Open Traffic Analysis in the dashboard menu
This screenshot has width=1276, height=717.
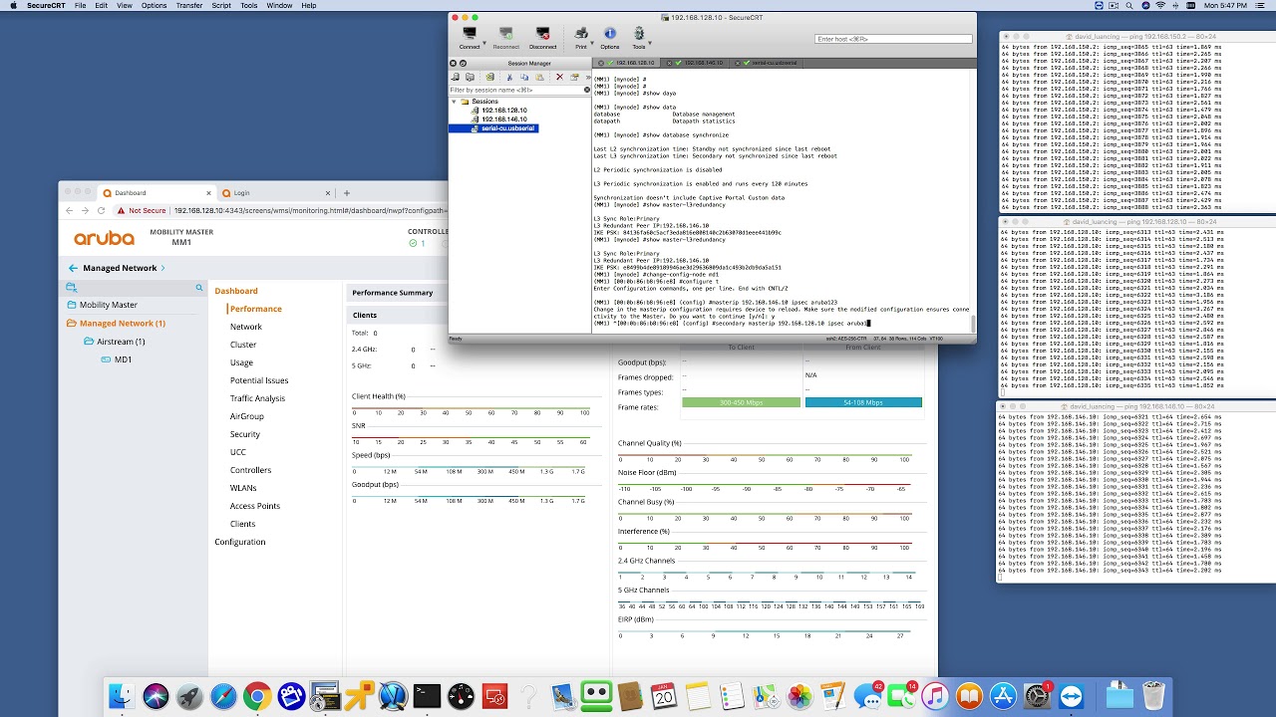tap(257, 398)
